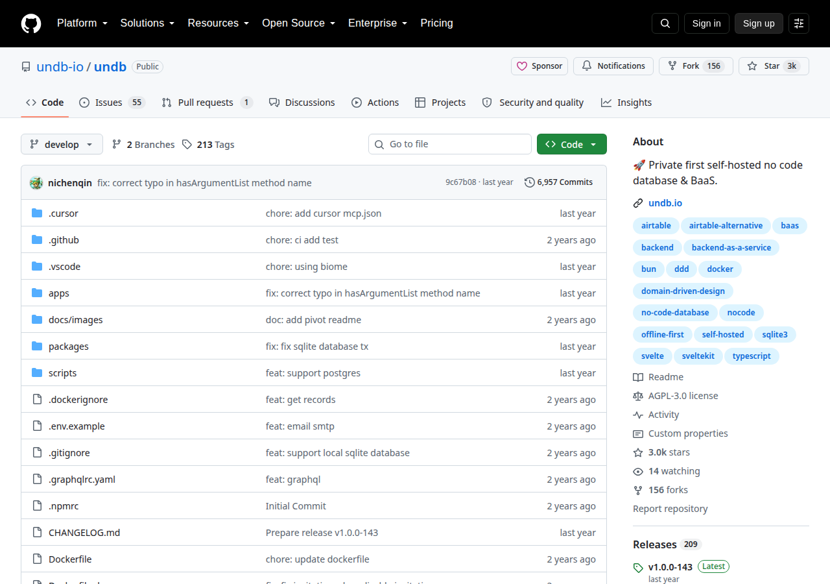Open the CHANGELOG.md file
830x584 pixels.
tap(84, 533)
